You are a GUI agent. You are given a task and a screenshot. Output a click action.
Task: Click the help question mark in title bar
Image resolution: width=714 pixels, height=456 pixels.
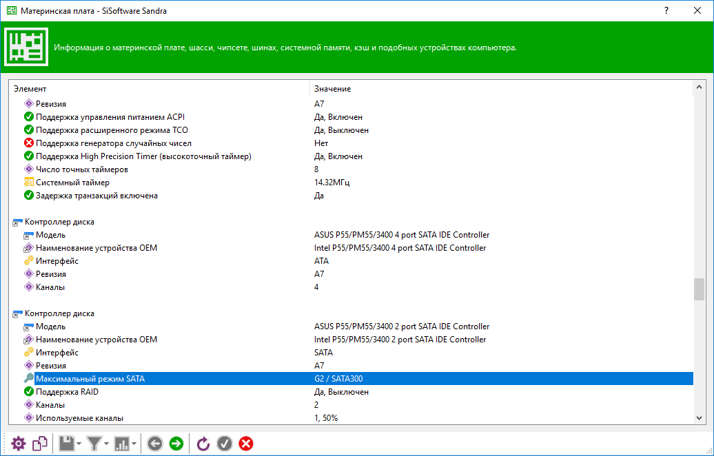pyautogui.click(x=666, y=10)
